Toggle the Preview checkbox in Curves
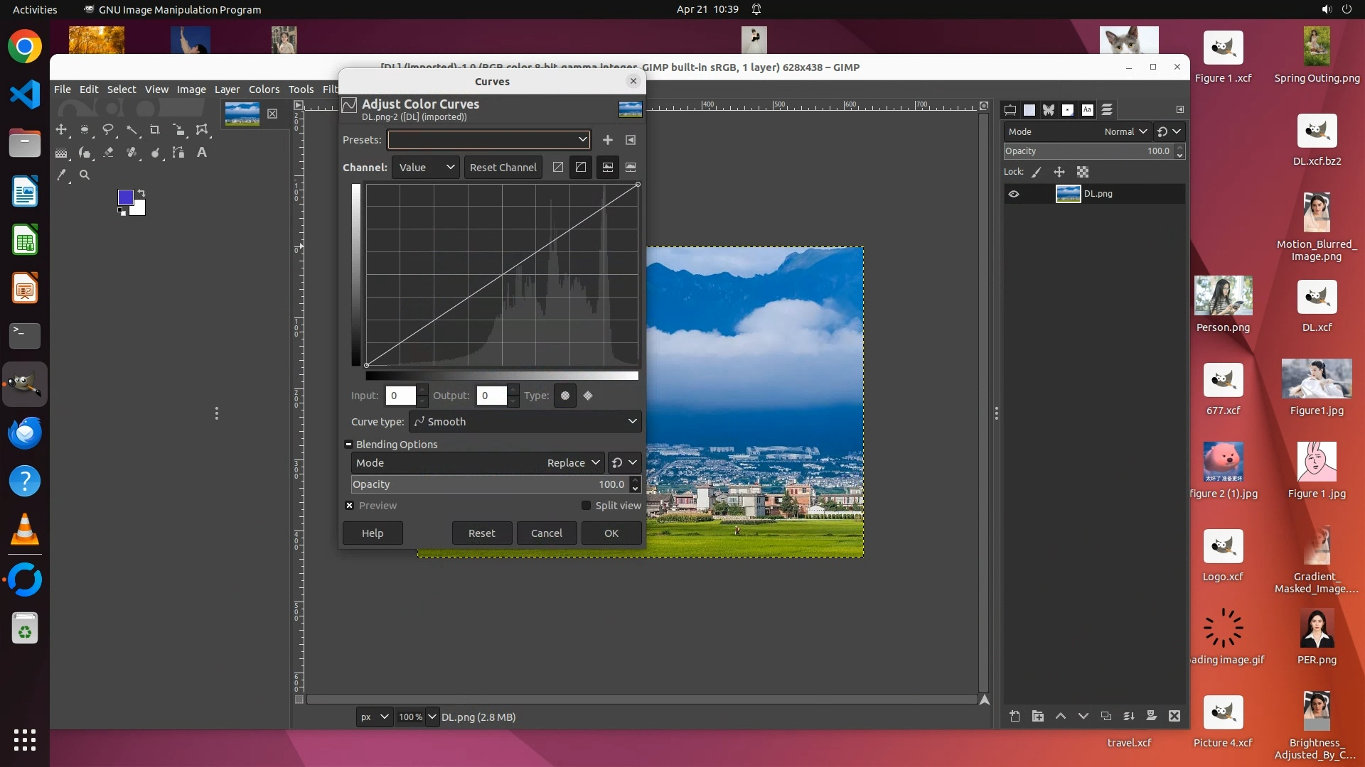Screen dimensions: 1365x767 coord(350,506)
